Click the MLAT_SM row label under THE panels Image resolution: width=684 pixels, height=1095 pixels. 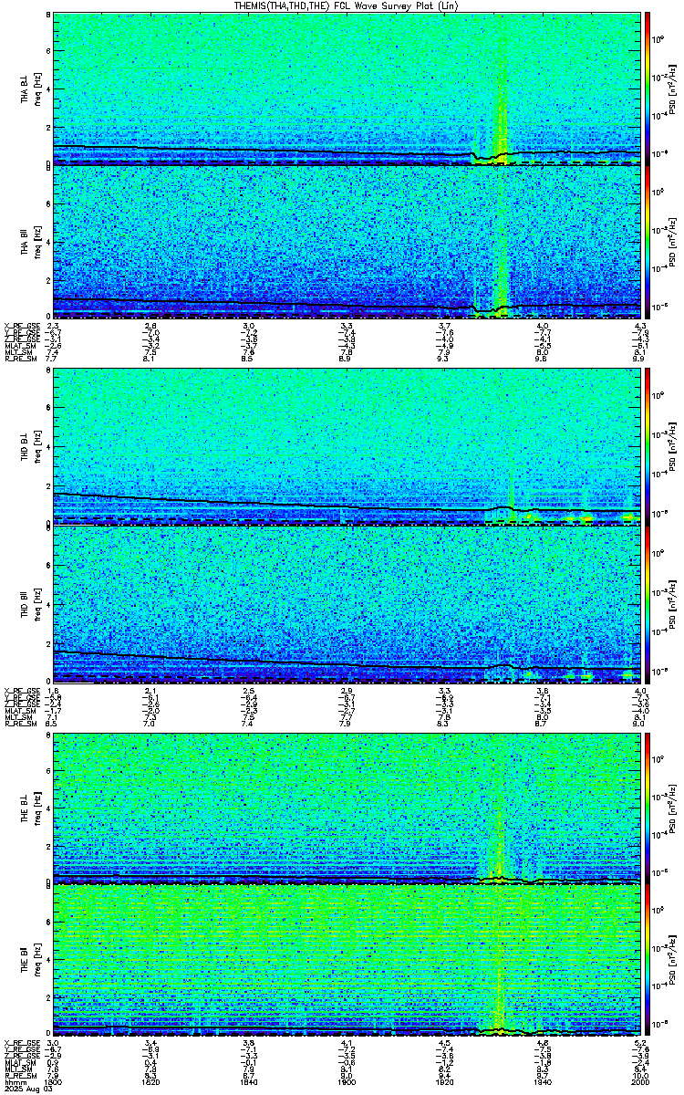[19, 1062]
